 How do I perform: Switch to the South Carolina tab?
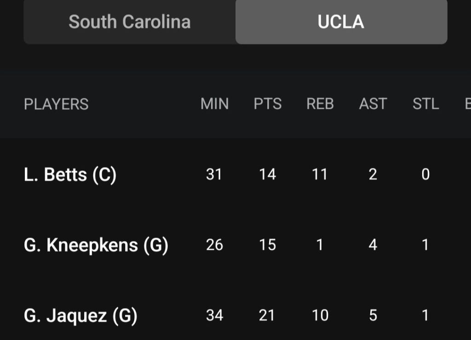tap(129, 22)
